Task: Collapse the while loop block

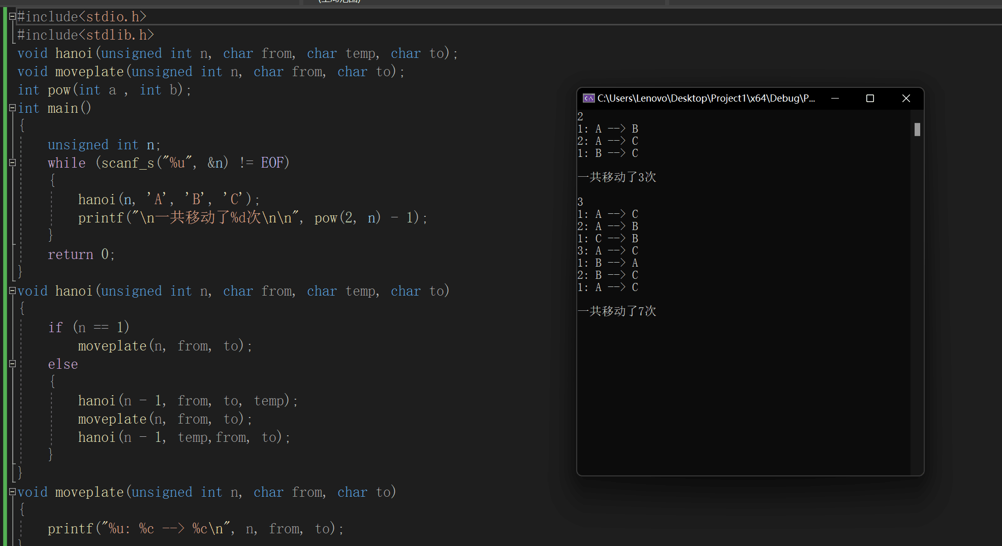Action: pos(12,163)
